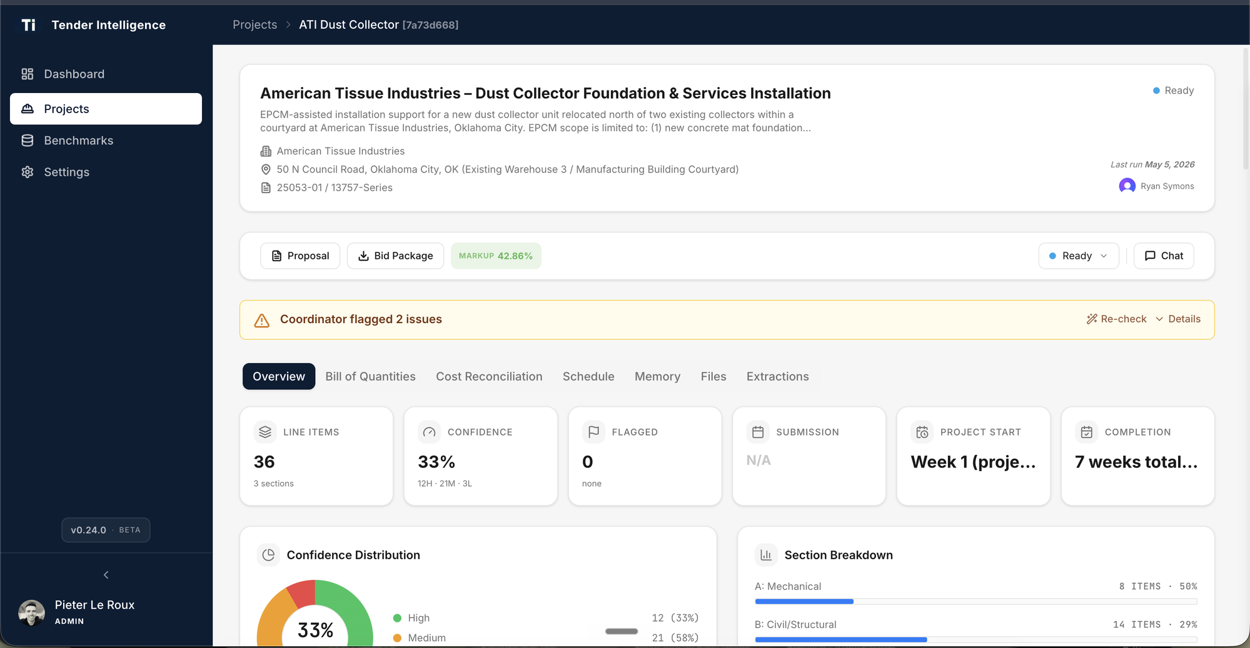
Task: Click the Markup 42.86% badge
Action: (x=496, y=256)
